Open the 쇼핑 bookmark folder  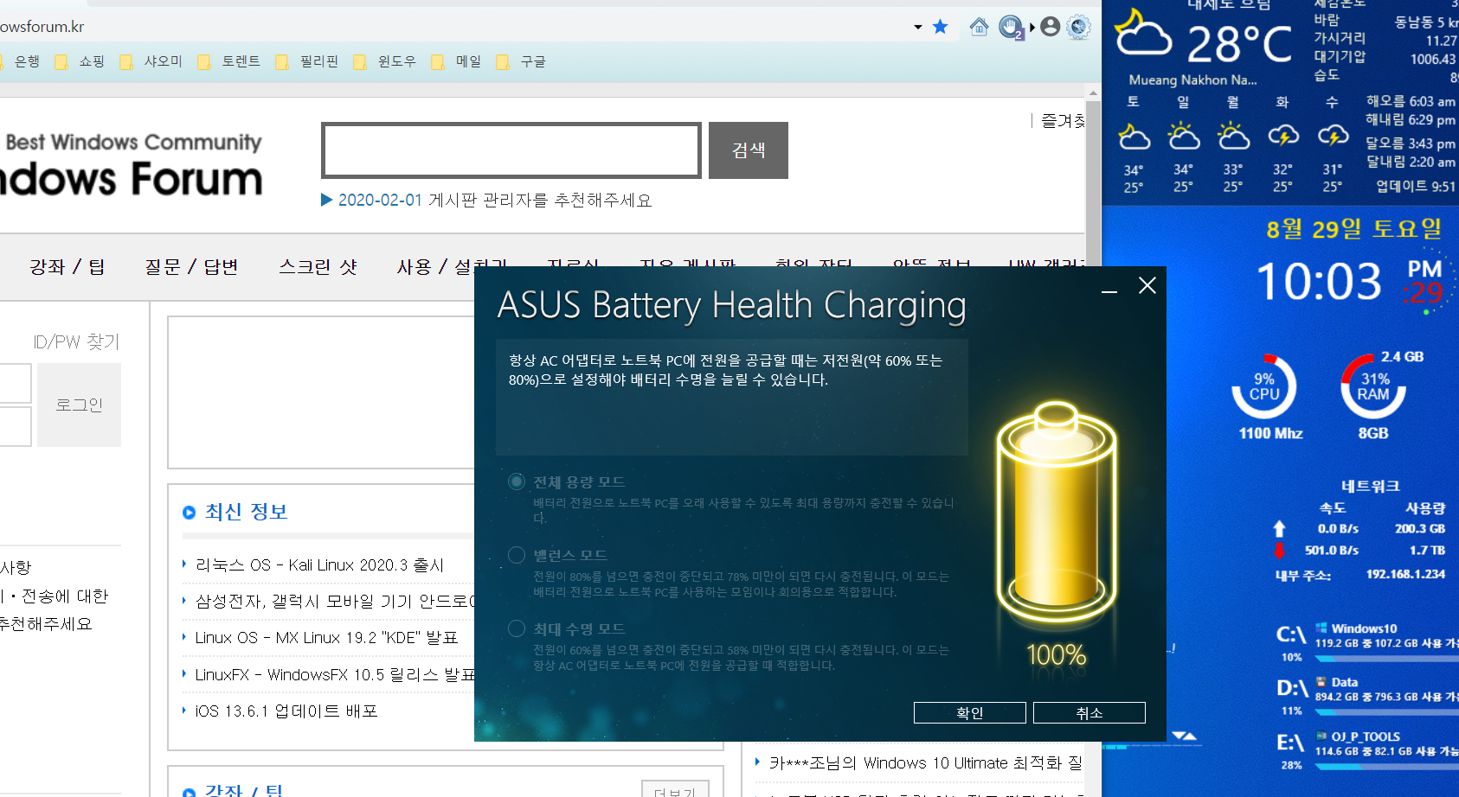coord(80,61)
